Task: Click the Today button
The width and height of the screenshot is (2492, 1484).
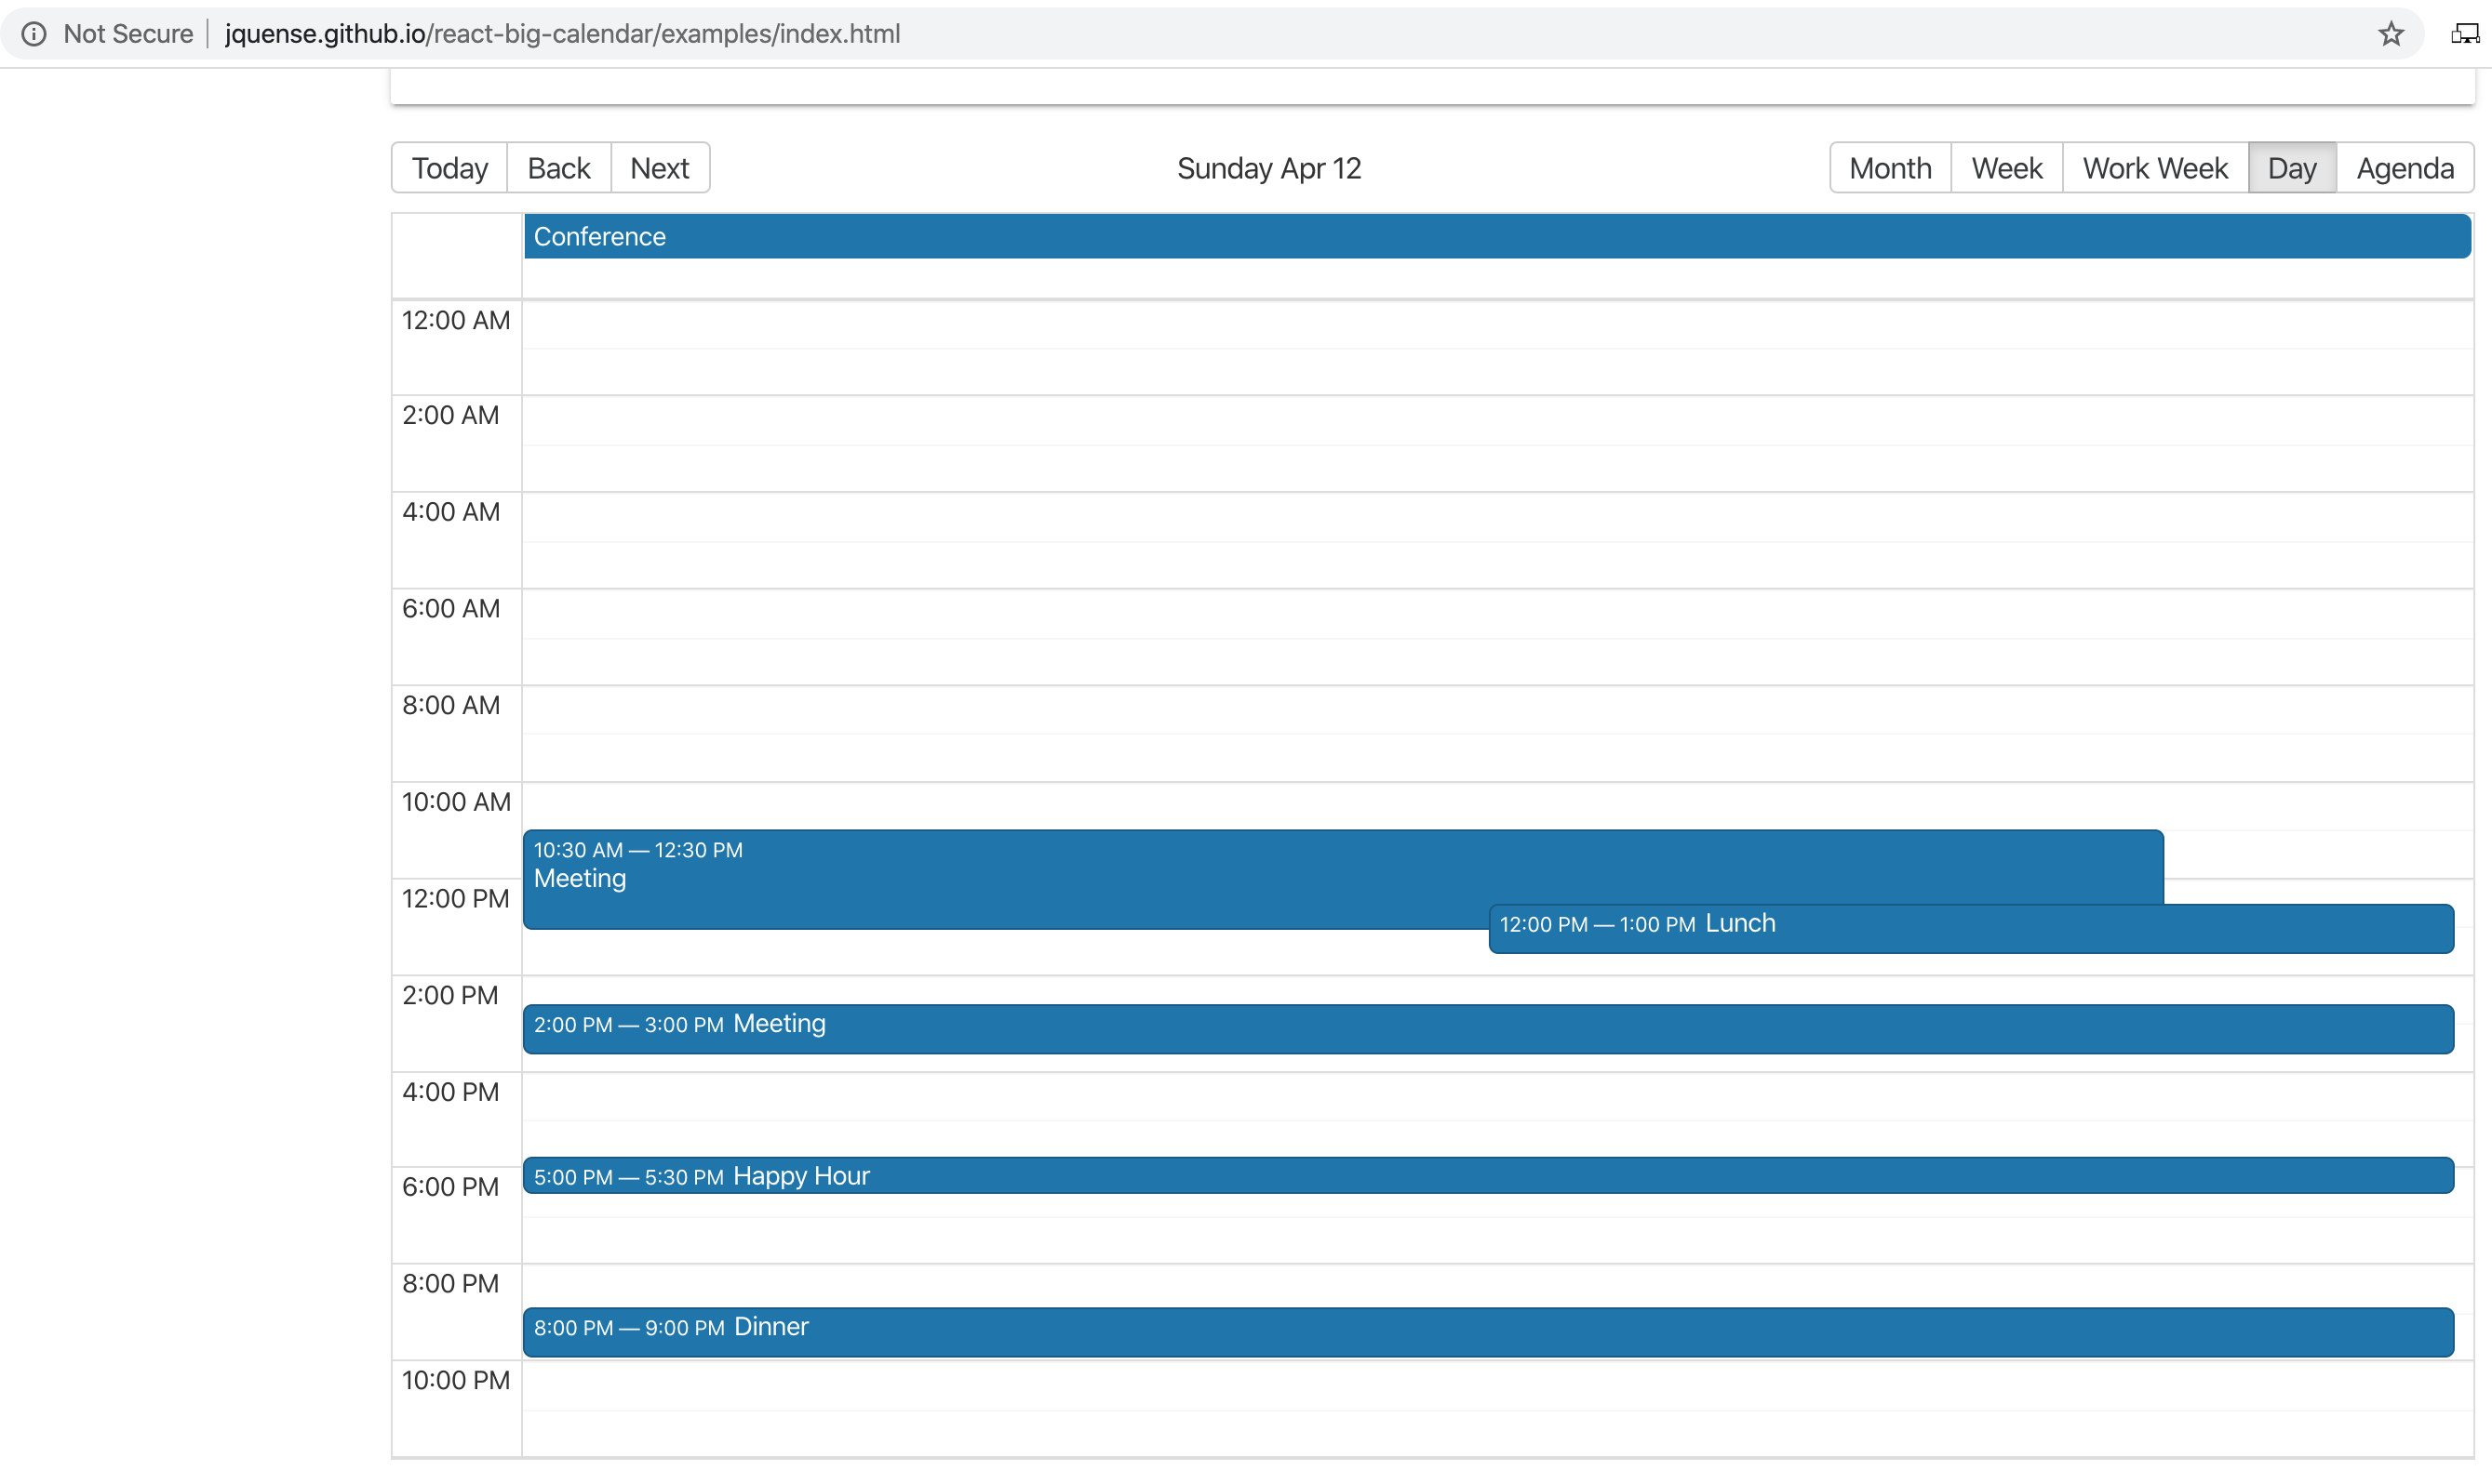Action: click(x=449, y=167)
